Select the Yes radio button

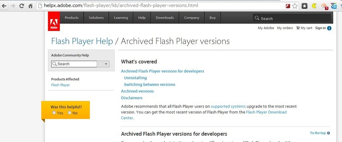pos(54,112)
